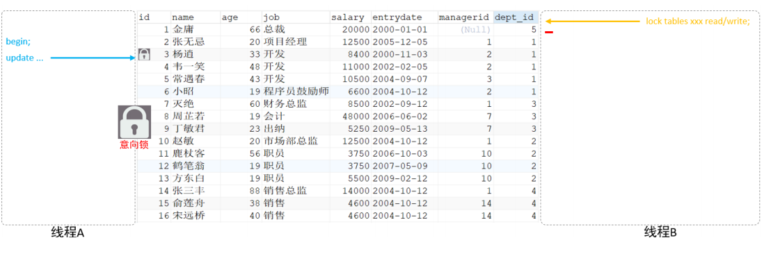
Task: Click the job cell 出纳
Action: click(x=274, y=128)
